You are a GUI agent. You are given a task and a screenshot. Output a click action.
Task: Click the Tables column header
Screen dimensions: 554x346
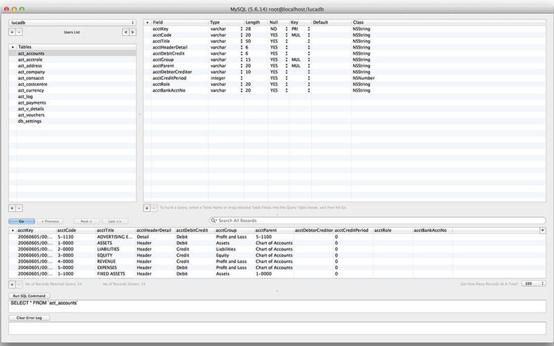pyautogui.click(x=77, y=47)
